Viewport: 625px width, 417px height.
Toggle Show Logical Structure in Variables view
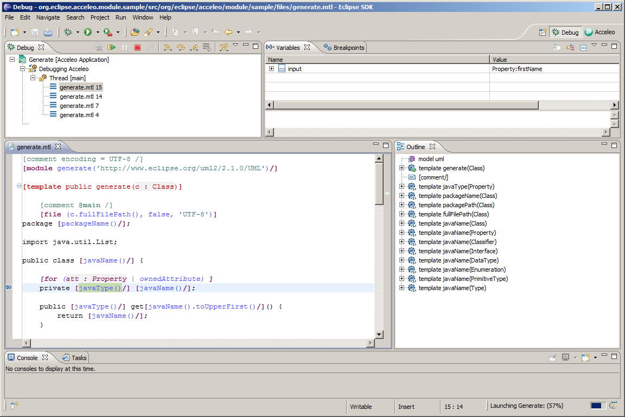(570, 47)
